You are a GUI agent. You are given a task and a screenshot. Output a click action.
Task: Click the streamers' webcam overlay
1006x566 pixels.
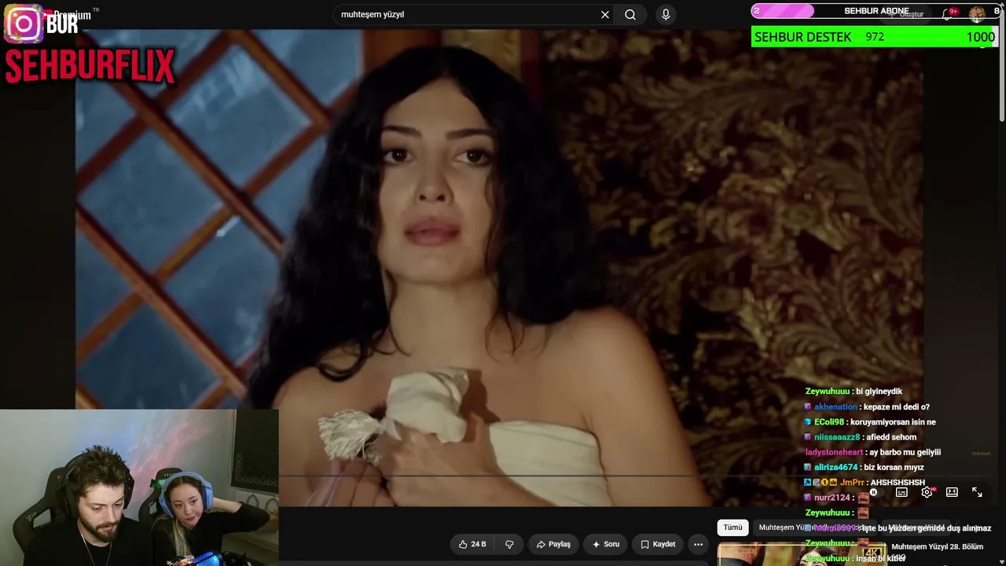tap(139, 487)
